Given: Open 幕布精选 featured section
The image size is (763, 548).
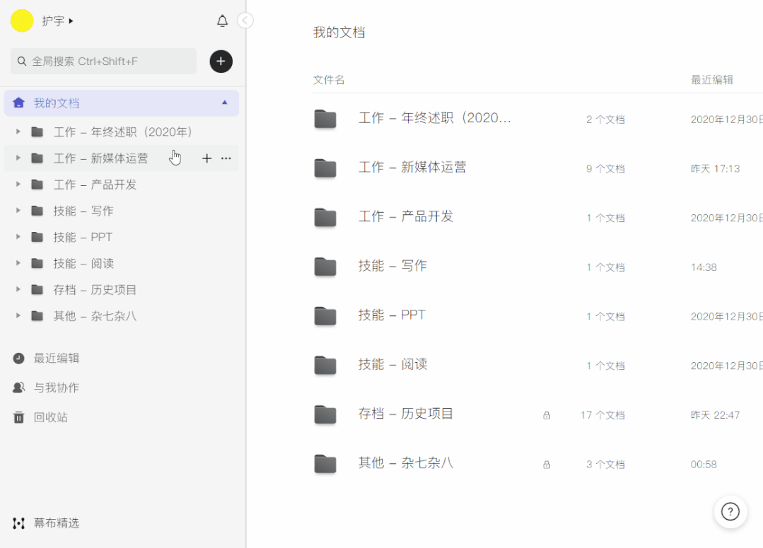Looking at the screenshot, I should tap(57, 523).
